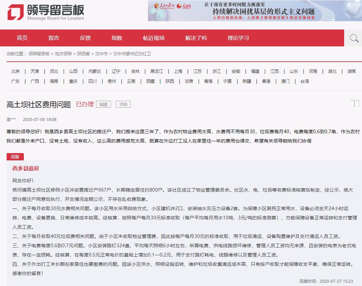Select 江苏 province link
Screen dimensions: 362x286
point(198,72)
